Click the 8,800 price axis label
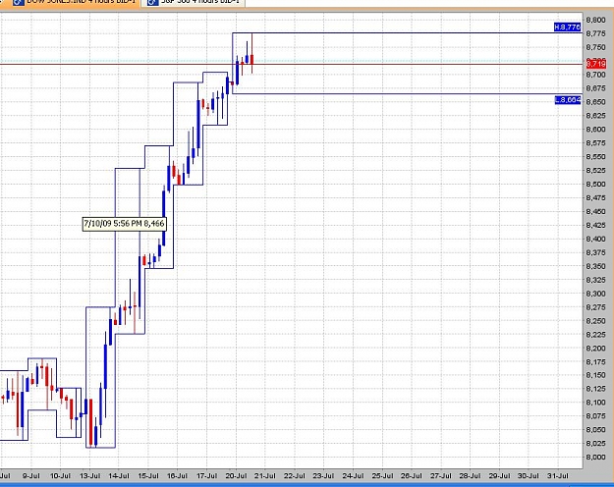The image size is (614, 487). click(x=595, y=20)
